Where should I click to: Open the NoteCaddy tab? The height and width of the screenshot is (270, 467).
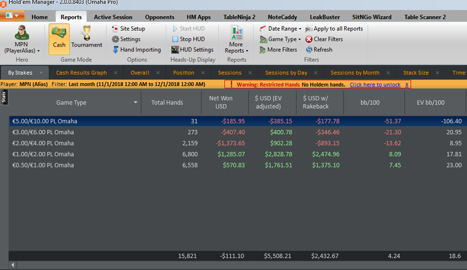point(282,17)
